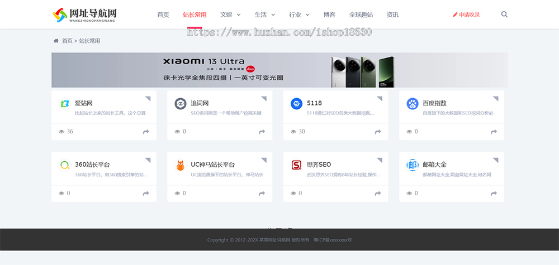Click the eye views icon on 追词网 card

(177, 132)
